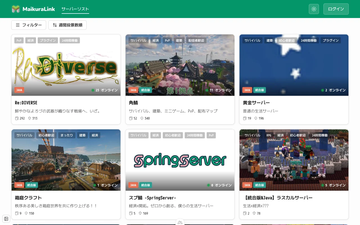Viewport: 360px width, 225px height.
Task: Click the PvP tag on Re:DIVERSE card
Action: [19, 40]
